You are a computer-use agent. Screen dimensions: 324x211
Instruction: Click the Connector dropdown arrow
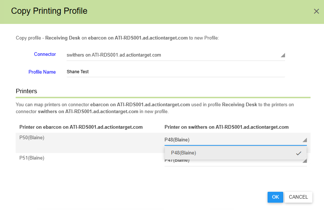[x=282, y=55]
